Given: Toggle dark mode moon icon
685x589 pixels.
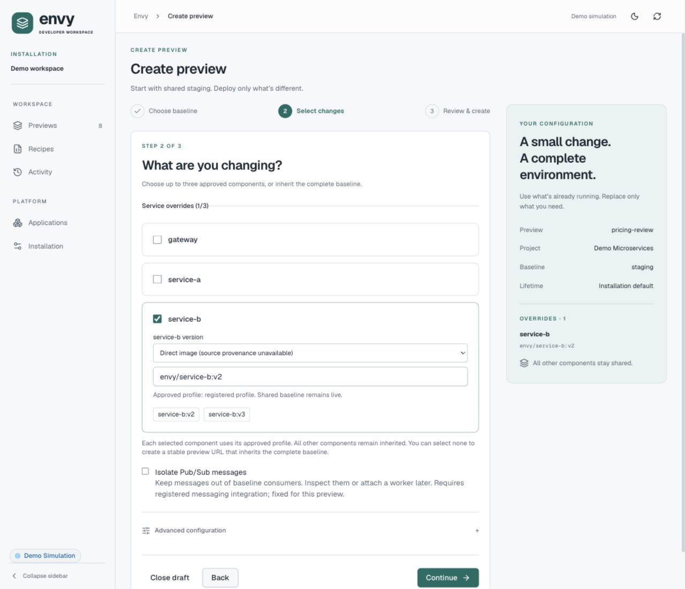Looking at the screenshot, I should (635, 16).
